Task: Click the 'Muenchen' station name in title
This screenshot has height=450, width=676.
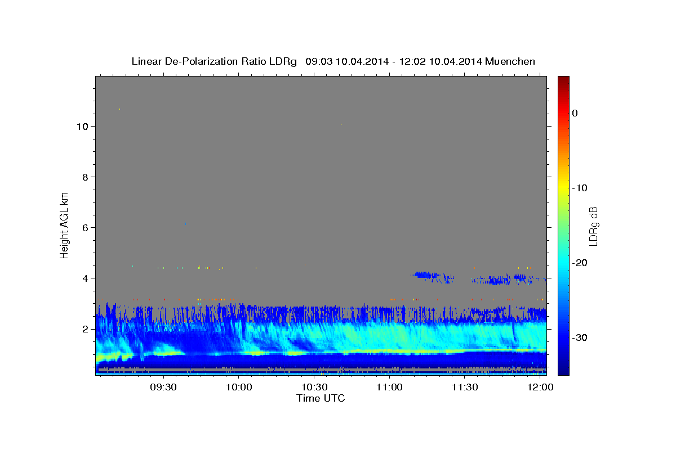Action: (510, 61)
